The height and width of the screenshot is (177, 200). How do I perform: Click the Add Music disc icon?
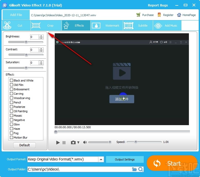click(158, 26)
